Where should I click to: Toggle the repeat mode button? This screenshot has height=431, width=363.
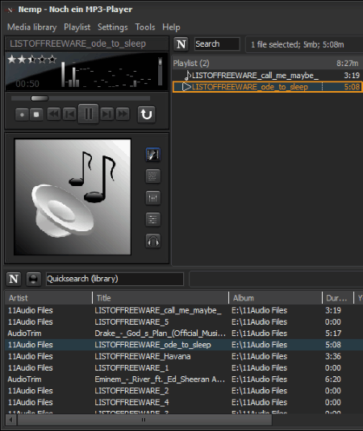point(147,114)
